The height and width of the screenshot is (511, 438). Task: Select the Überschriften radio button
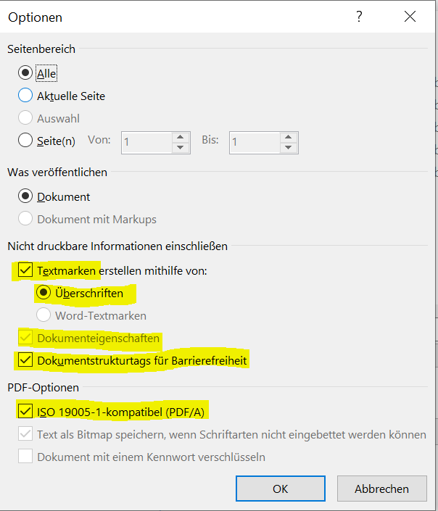(44, 293)
